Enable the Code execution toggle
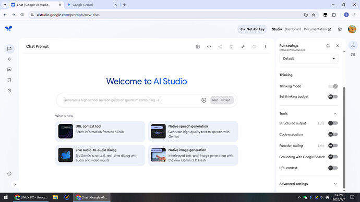360x202 pixels. [x=333, y=134]
